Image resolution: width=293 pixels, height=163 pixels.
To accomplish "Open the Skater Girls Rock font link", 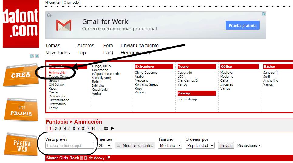I will [x=63, y=158].
